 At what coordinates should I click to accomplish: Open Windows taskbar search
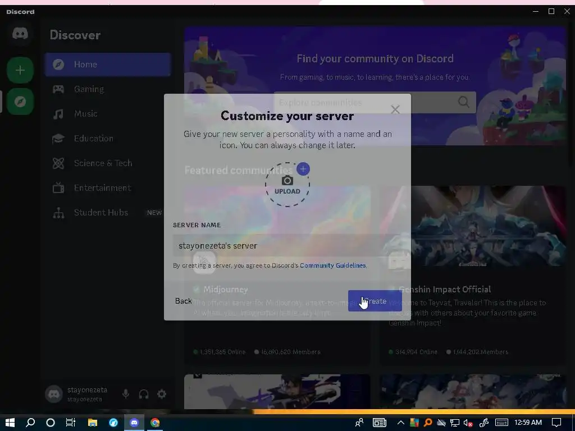click(30, 423)
